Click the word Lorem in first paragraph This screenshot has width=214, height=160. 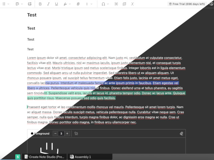pos(31,58)
